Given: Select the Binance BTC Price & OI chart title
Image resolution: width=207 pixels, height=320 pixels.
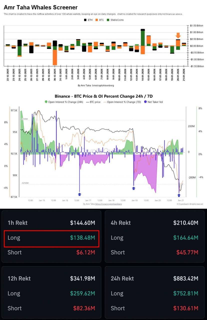Looking at the screenshot, I should tap(103, 96).
